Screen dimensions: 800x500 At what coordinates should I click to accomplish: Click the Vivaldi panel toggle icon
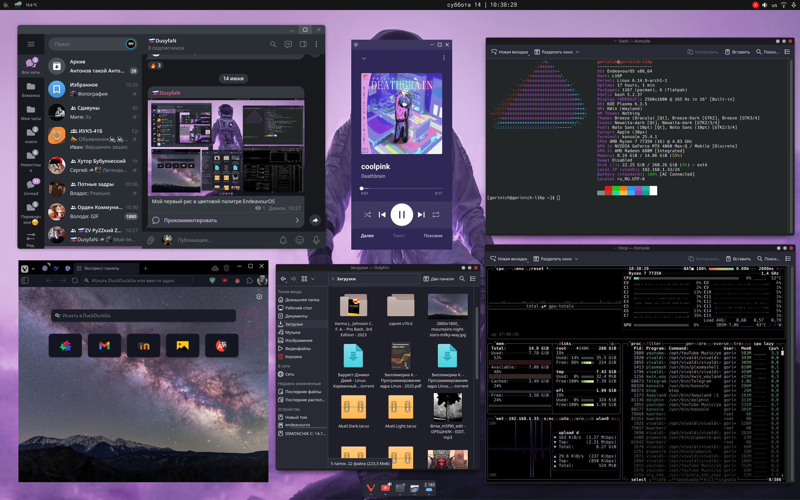pyautogui.click(x=25, y=280)
